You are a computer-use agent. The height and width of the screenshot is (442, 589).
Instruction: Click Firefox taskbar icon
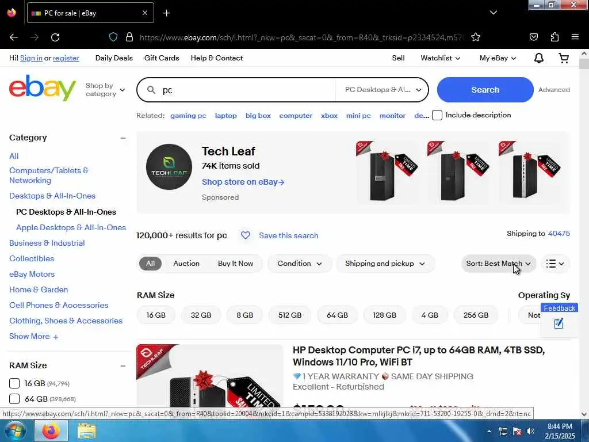point(51,430)
